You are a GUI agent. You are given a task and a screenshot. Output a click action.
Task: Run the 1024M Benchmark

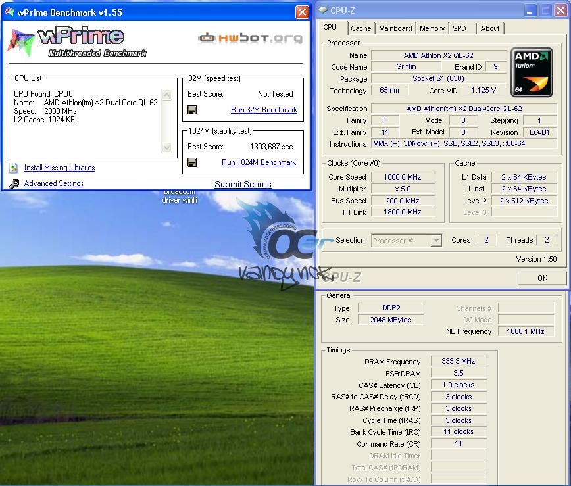259,162
